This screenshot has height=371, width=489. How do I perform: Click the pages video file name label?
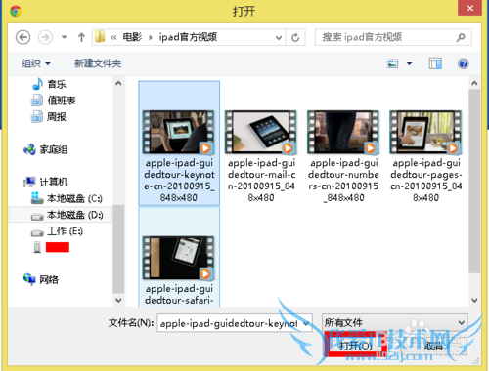tap(426, 180)
